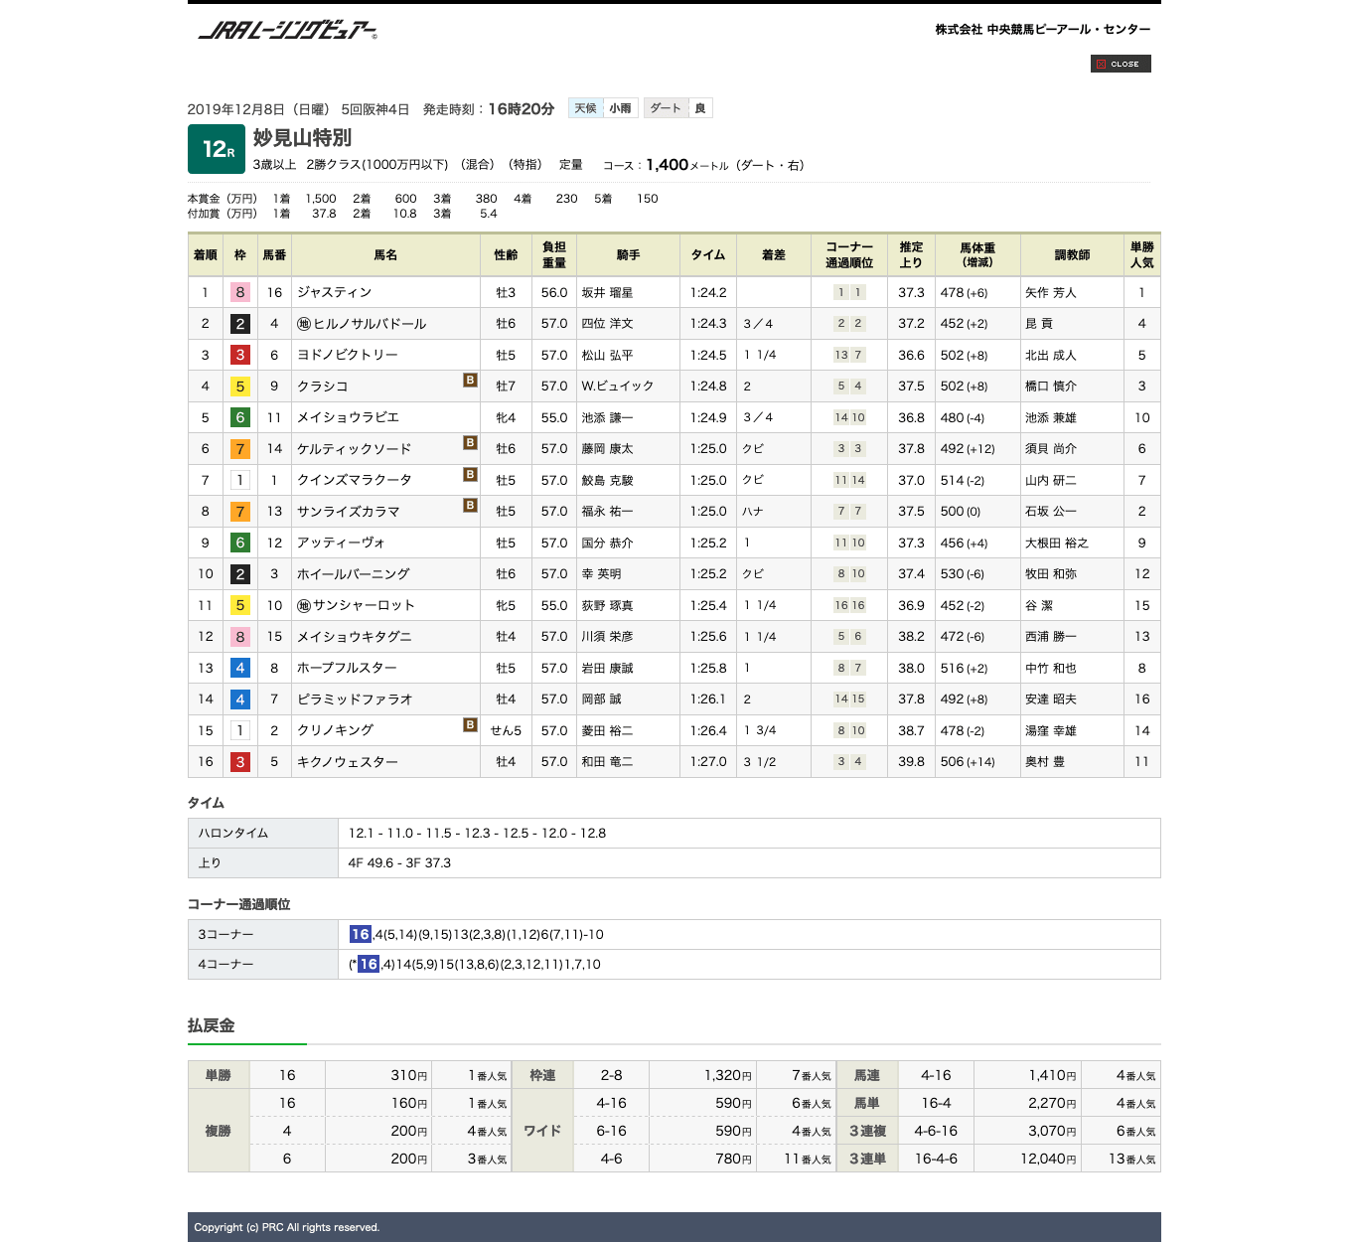Image resolution: width=1348 pixels, height=1242 pixels.
Task: Click the 馬単 payout label
Action: [x=867, y=1103]
